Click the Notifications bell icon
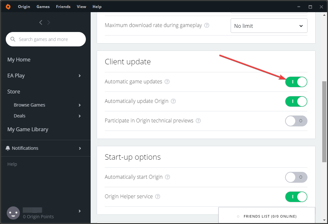328x224 pixels. tap(8, 148)
